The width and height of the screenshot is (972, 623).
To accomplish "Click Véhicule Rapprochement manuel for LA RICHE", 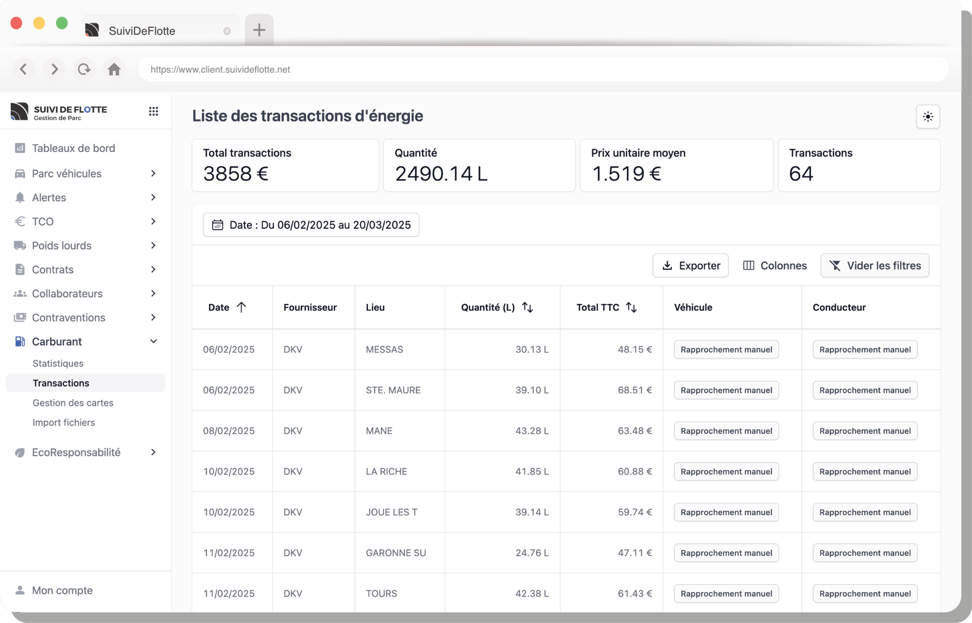I will coord(727,471).
